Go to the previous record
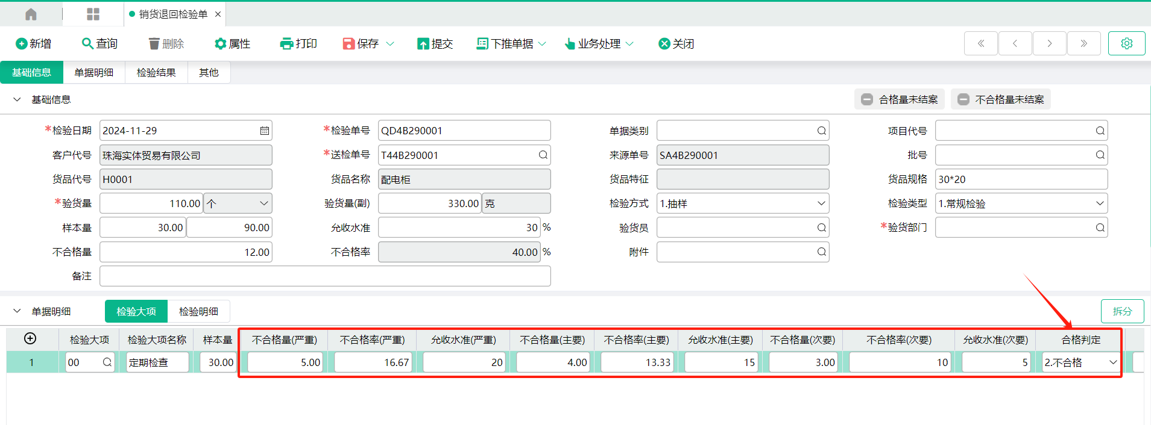Screen dimensions: 1151x425 point(1015,43)
